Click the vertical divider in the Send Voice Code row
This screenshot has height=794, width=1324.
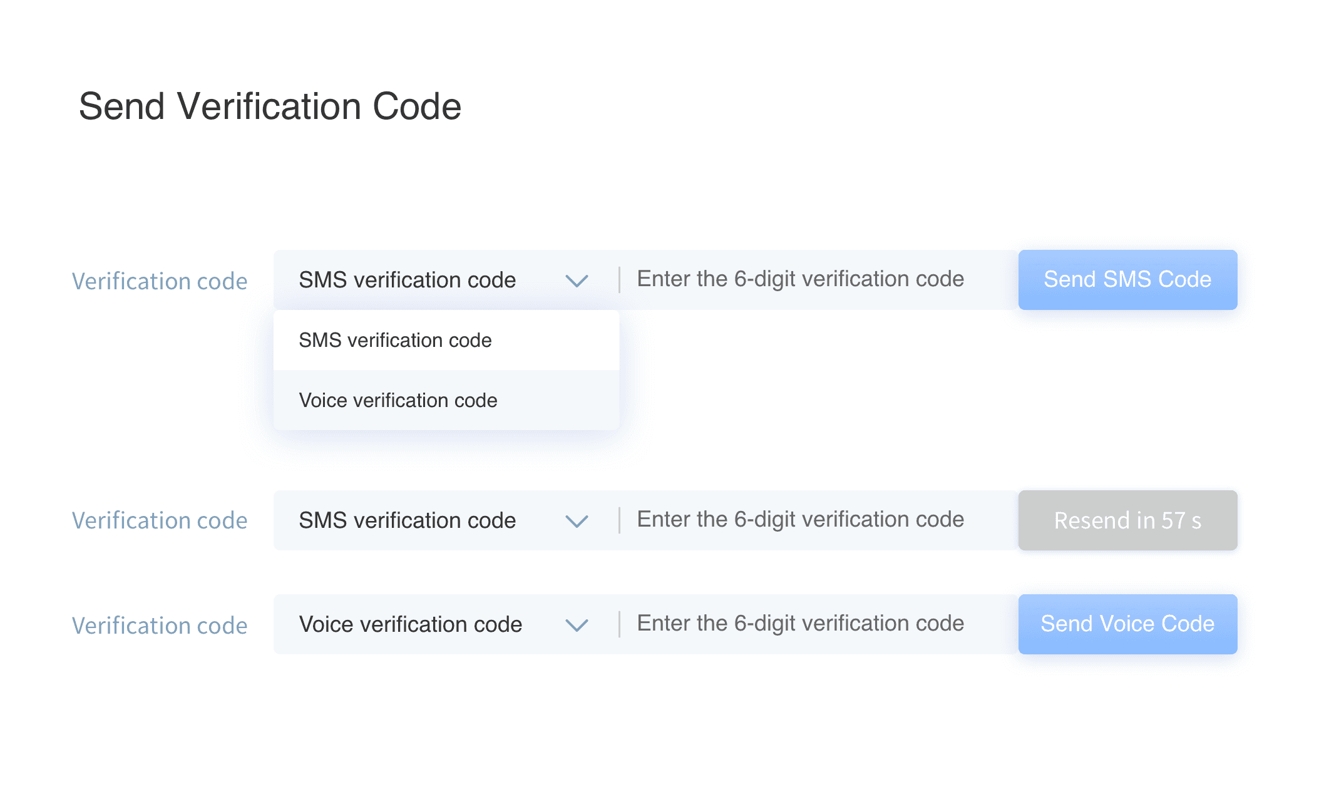click(x=619, y=624)
